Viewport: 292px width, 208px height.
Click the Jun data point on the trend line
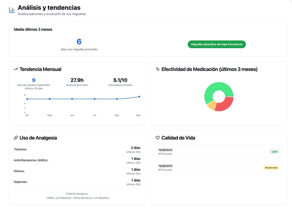click(x=72, y=99)
